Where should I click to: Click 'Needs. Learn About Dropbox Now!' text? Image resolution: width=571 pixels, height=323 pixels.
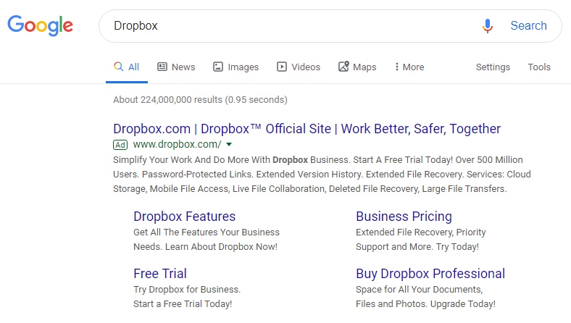tap(205, 247)
